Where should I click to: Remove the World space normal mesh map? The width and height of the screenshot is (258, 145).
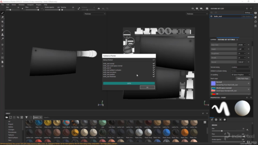[248, 89]
